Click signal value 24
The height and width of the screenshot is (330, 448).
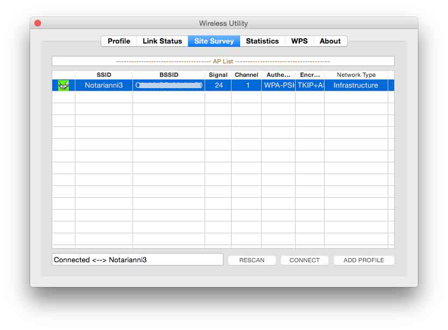(x=219, y=85)
